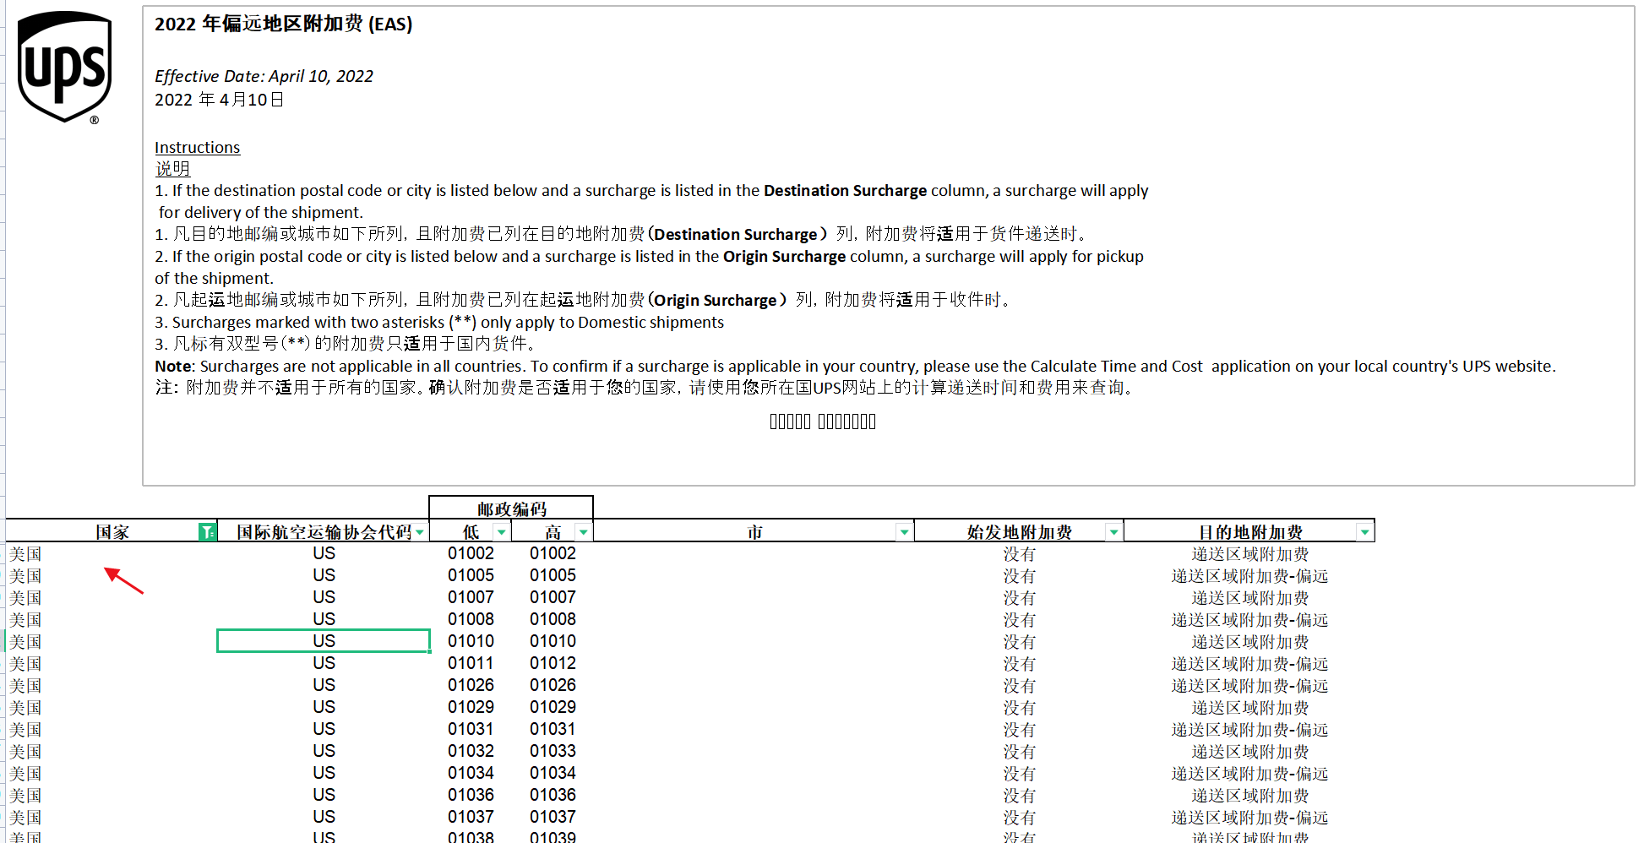Select low postal code cell 01026

click(471, 685)
